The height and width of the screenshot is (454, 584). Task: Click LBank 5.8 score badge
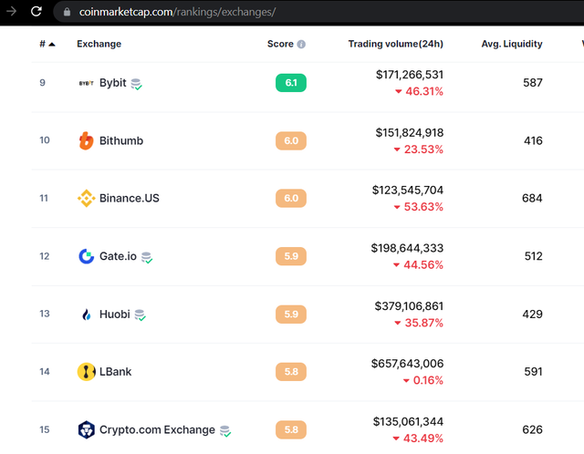(291, 372)
